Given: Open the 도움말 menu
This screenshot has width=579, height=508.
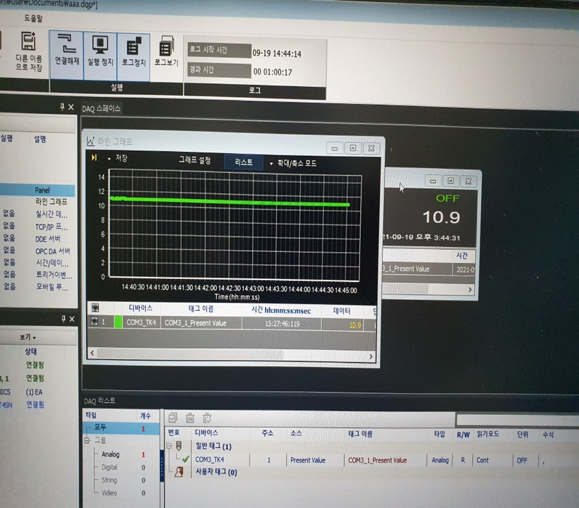Looking at the screenshot, I should coord(33,18).
